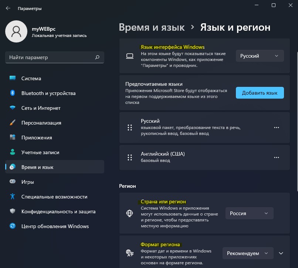Click the Найти параметр search field
The height and width of the screenshot is (268, 298).
pos(55,57)
